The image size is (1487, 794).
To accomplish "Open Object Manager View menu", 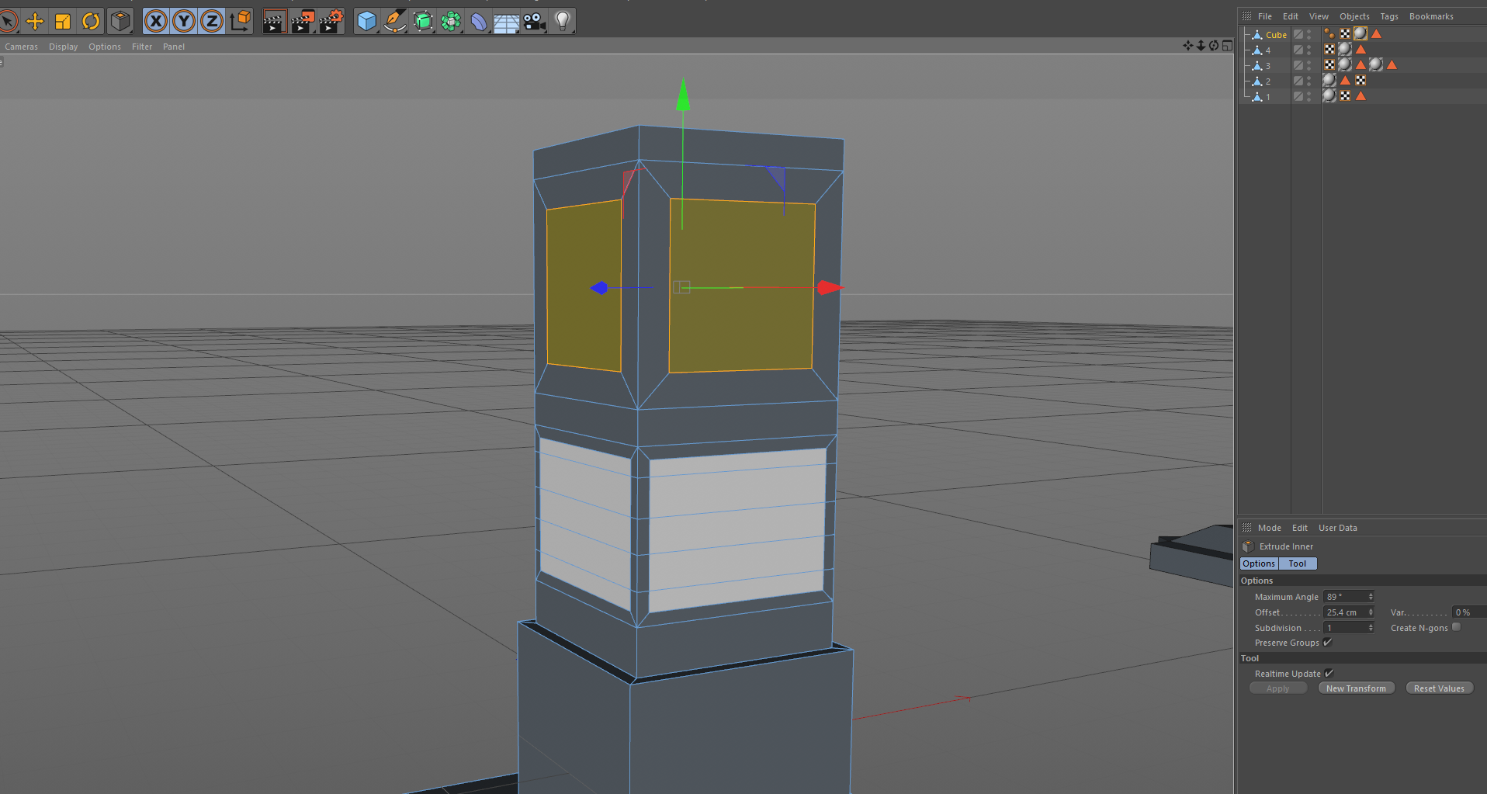I will pos(1319,16).
